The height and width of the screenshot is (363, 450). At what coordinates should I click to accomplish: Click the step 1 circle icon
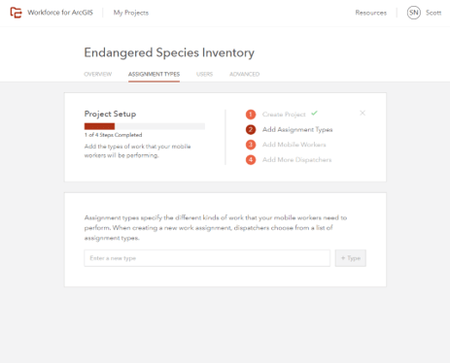click(251, 115)
